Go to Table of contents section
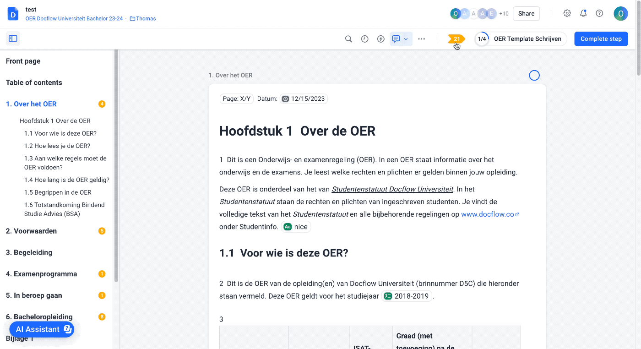The height and width of the screenshot is (349, 641). pyautogui.click(x=34, y=82)
